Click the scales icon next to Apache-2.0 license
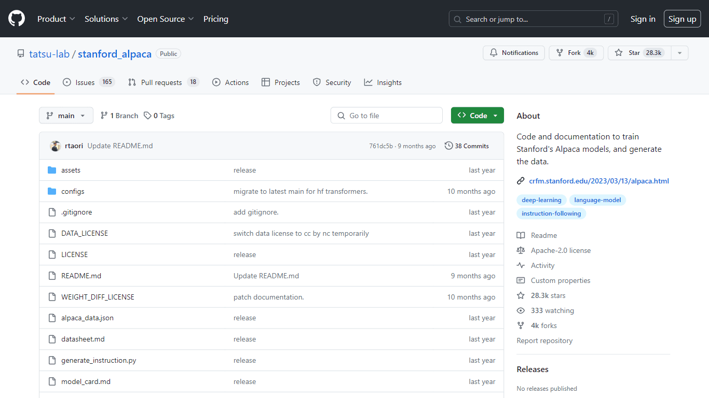 pos(521,250)
